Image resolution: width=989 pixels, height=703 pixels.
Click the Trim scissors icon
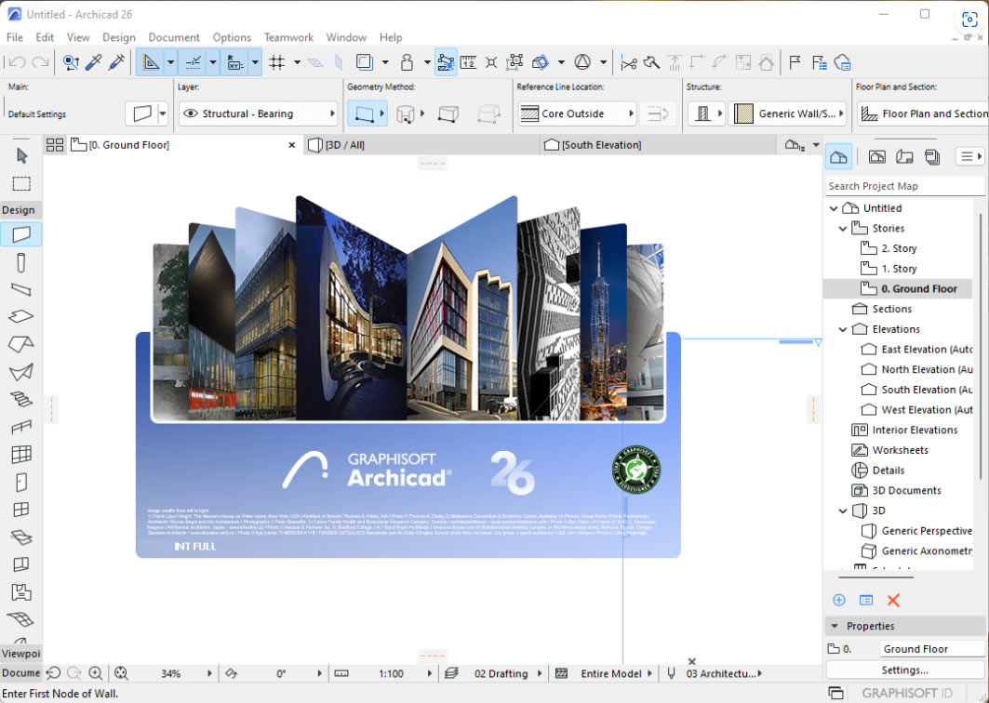click(629, 62)
